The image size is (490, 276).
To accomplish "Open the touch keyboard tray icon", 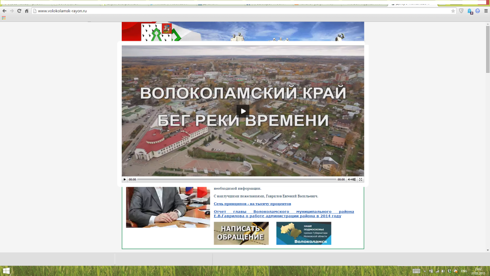I will point(416,271).
